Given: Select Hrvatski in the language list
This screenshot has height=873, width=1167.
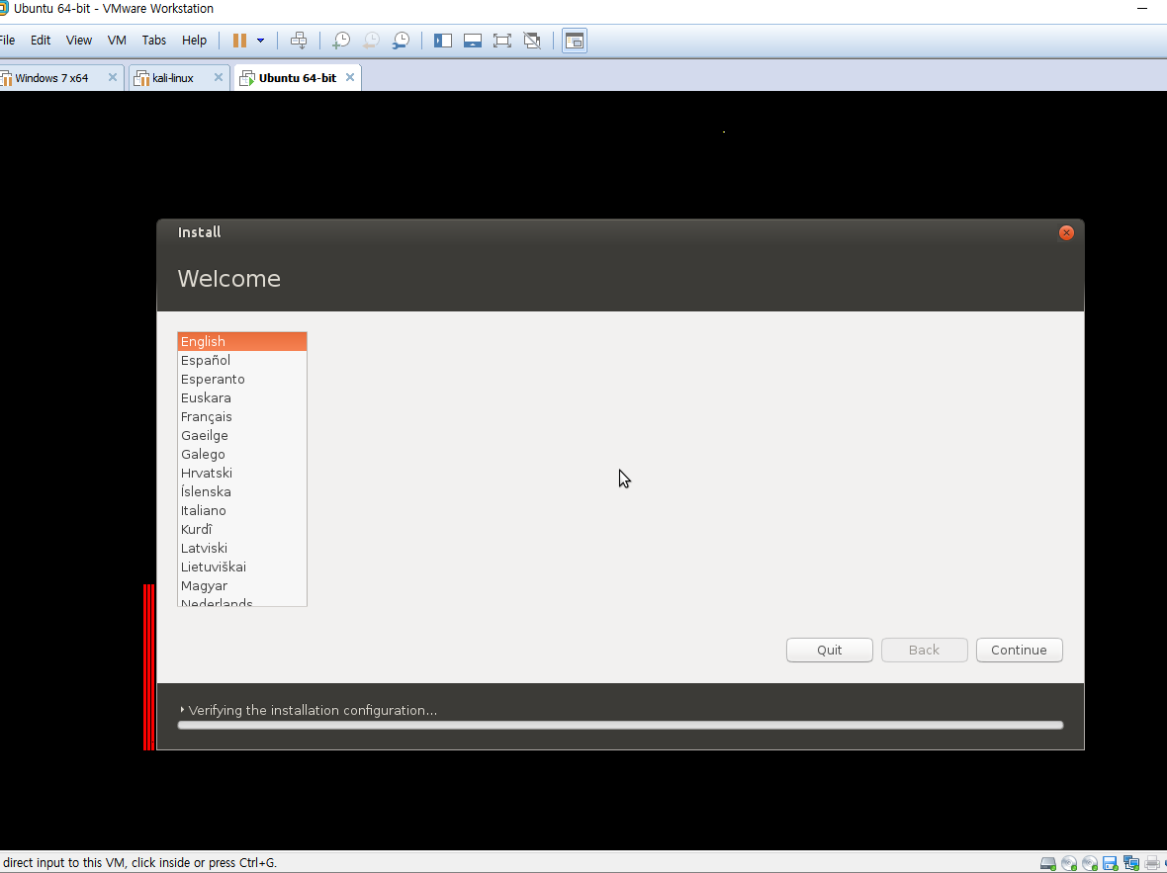Looking at the screenshot, I should pos(242,474).
